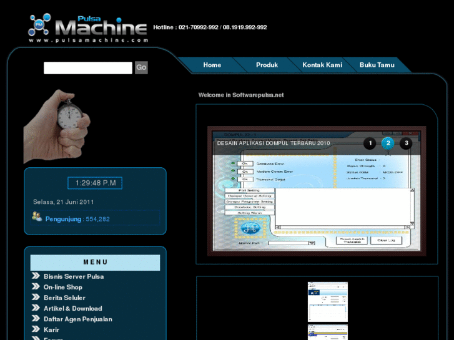Open the Kontak Kami tab
Viewport: 454px width, 340px height.
322,65
